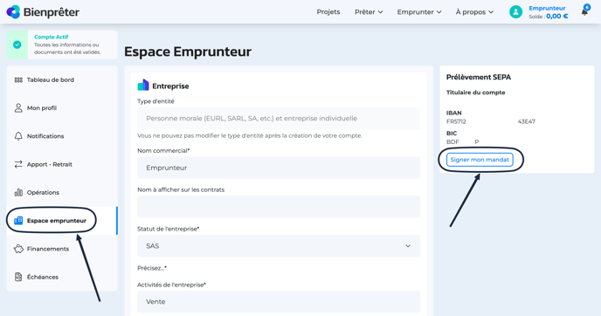This screenshot has width=601, height=316.
Task: Select Apport - Retrait menu entry
Action: pyautogui.click(x=62, y=164)
